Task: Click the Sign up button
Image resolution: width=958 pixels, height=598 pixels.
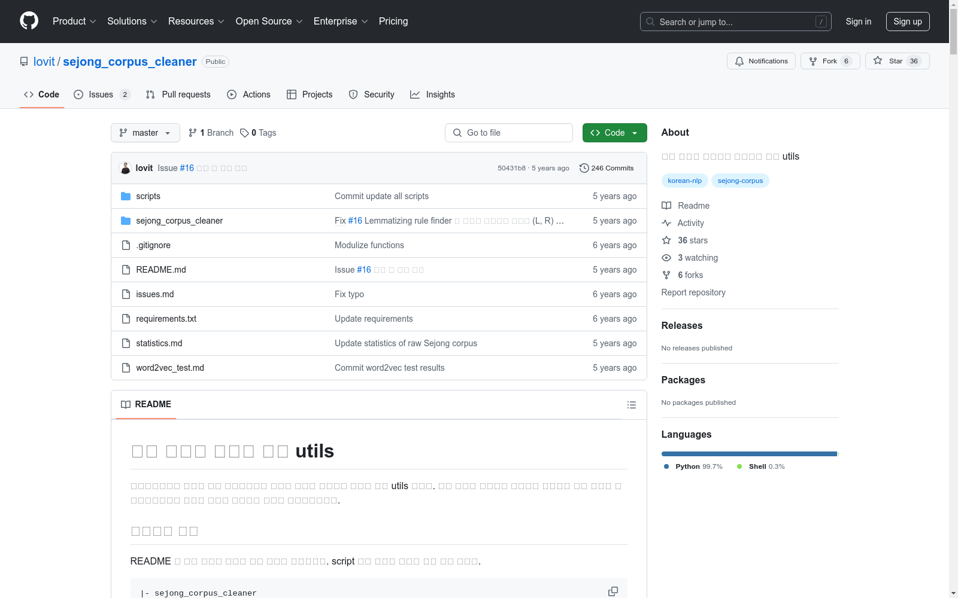Action: [908, 22]
